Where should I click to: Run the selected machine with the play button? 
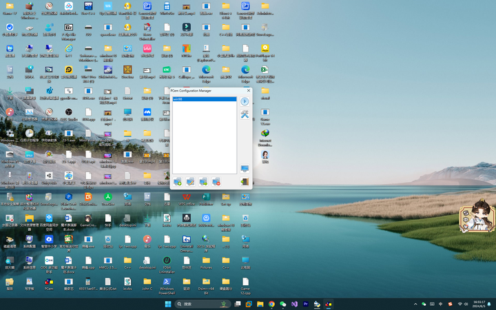(x=245, y=101)
